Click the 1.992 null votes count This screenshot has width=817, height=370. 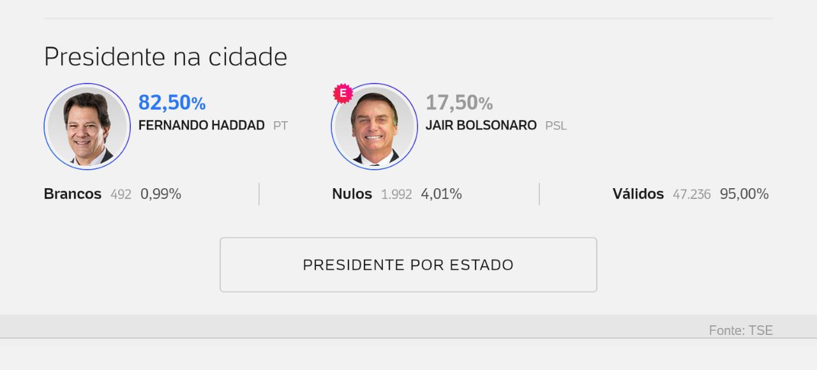click(x=396, y=195)
